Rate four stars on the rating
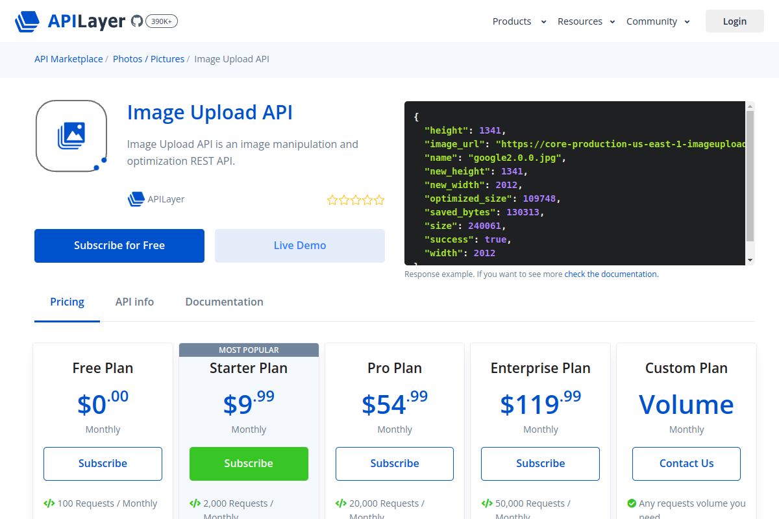 point(367,200)
